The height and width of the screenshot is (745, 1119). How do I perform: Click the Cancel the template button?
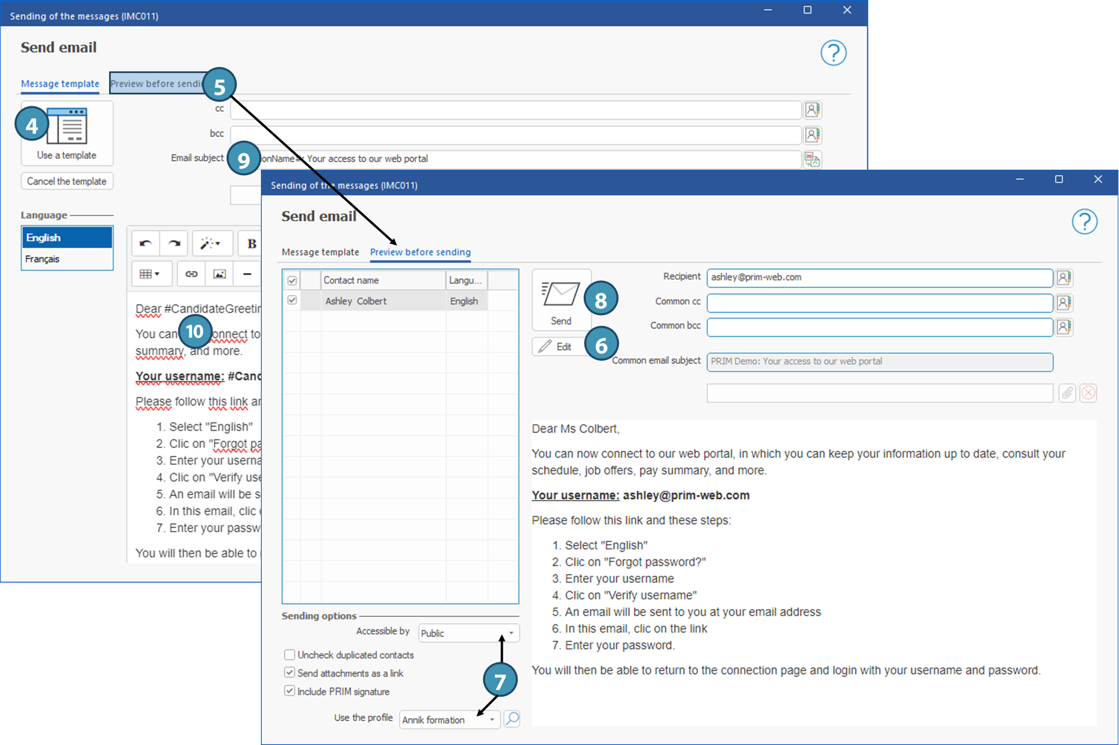(x=67, y=181)
